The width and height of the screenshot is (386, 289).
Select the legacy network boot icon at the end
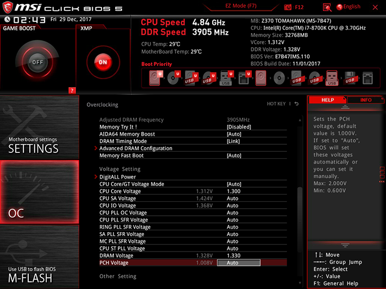[x=368, y=78]
